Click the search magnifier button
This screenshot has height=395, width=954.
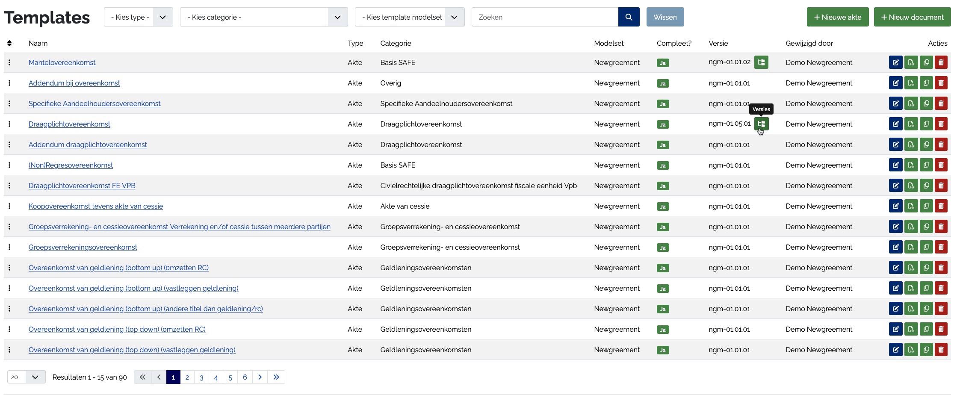pos(629,17)
